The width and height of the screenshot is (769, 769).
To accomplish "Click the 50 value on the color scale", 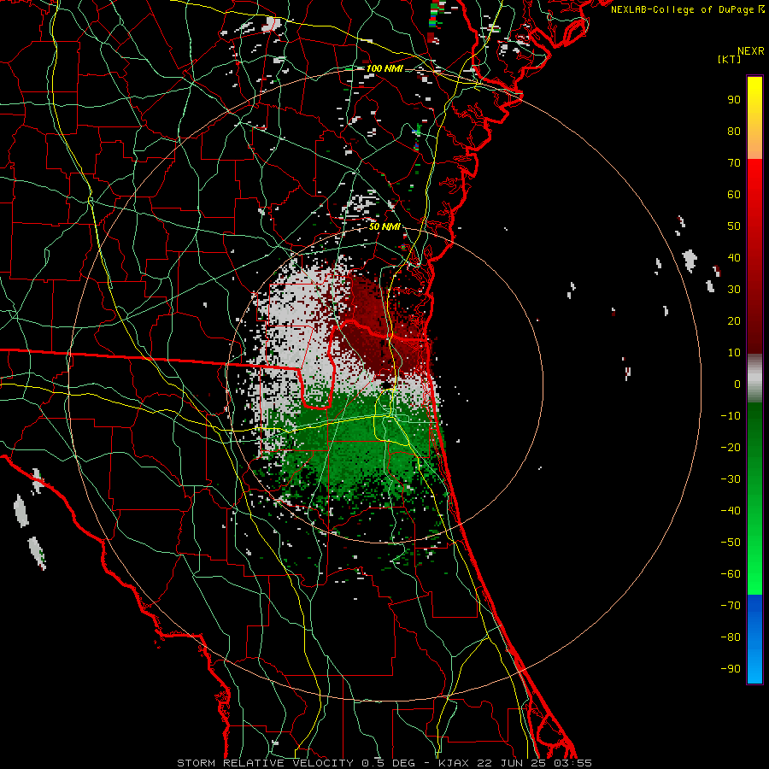I will 734,226.
